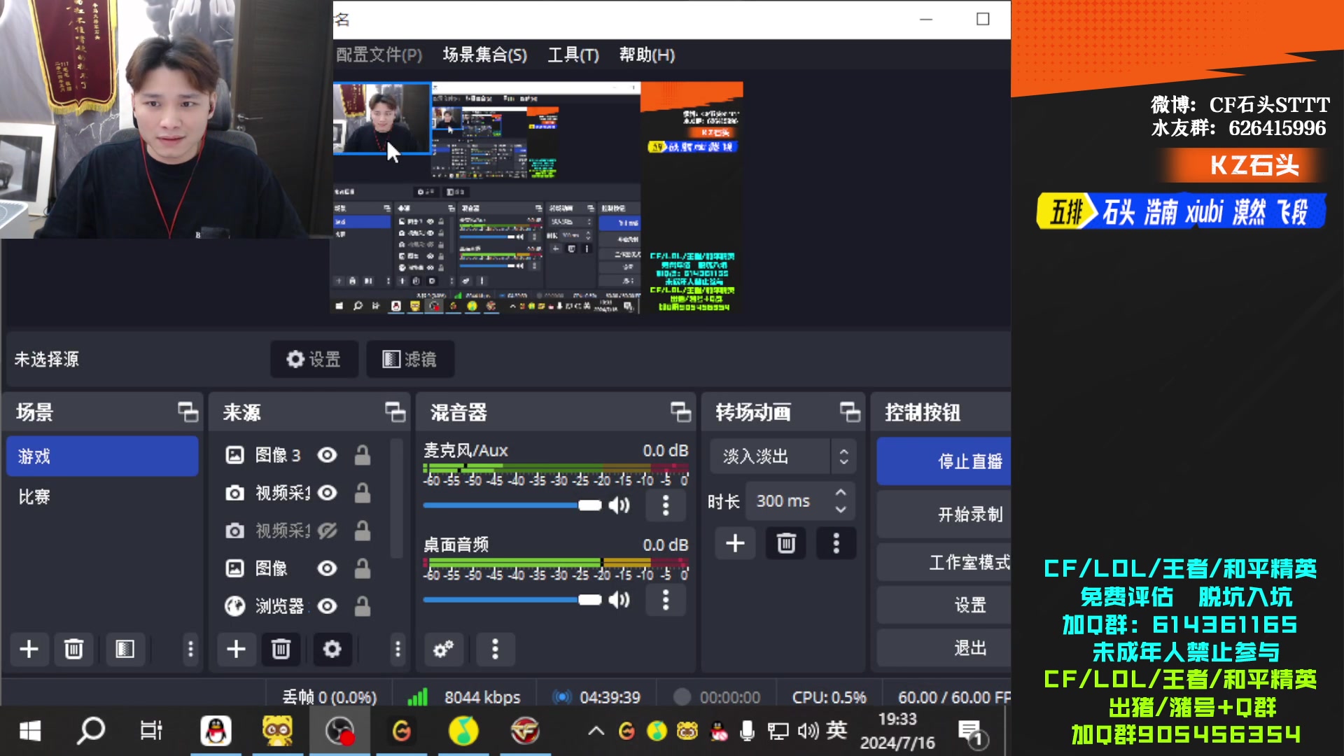Open taskbar clock 19:33 2024/7/16
This screenshot has height=756, width=1344.
pos(897,731)
